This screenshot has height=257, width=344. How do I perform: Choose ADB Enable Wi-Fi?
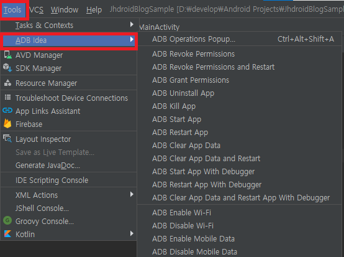[x=239, y=213]
